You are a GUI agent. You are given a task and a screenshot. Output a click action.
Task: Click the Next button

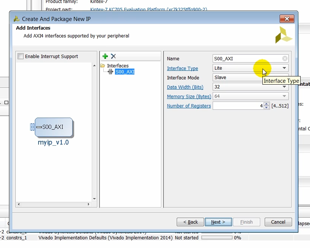(218, 222)
